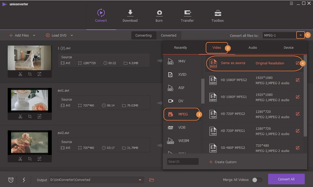Click the high speed lightning icon
This screenshot has width=313, height=187.
tap(24, 180)
